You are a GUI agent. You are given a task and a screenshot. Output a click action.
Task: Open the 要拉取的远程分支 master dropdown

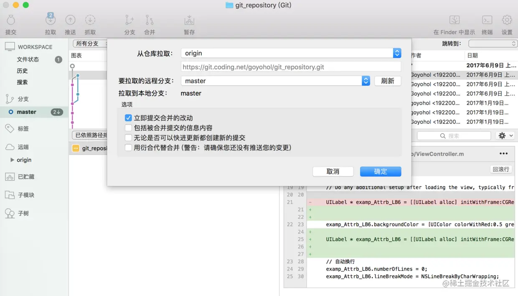point(366,80)
